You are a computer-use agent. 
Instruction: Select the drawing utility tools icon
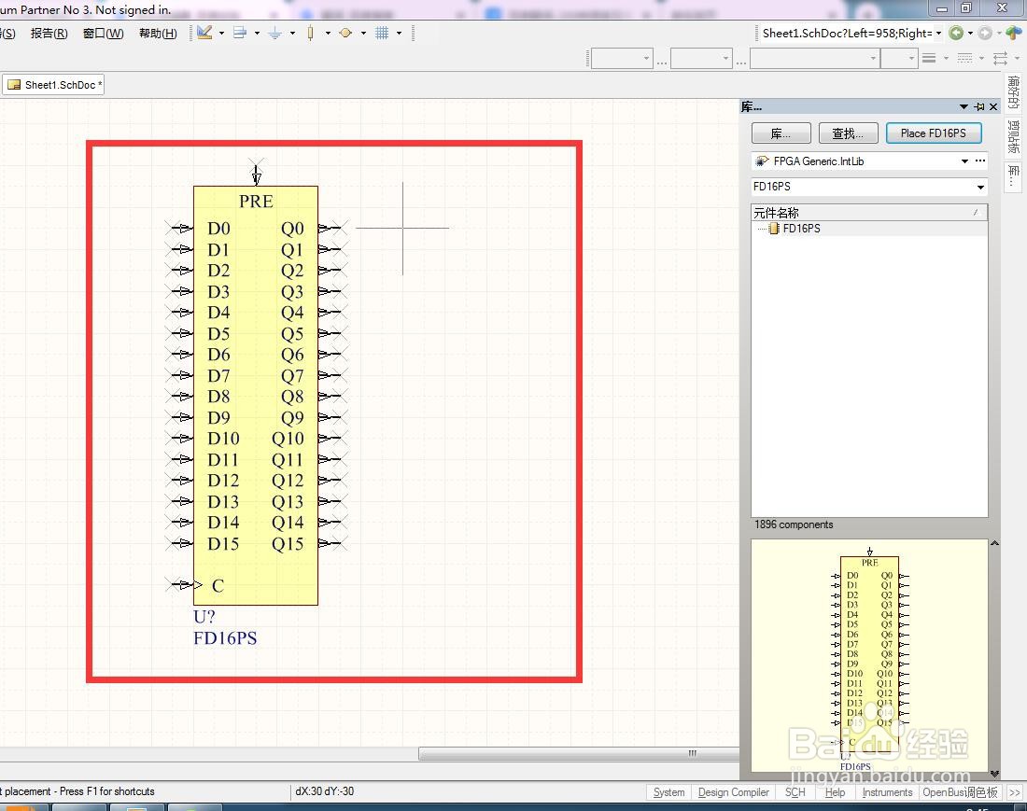[x=205, y=33]
